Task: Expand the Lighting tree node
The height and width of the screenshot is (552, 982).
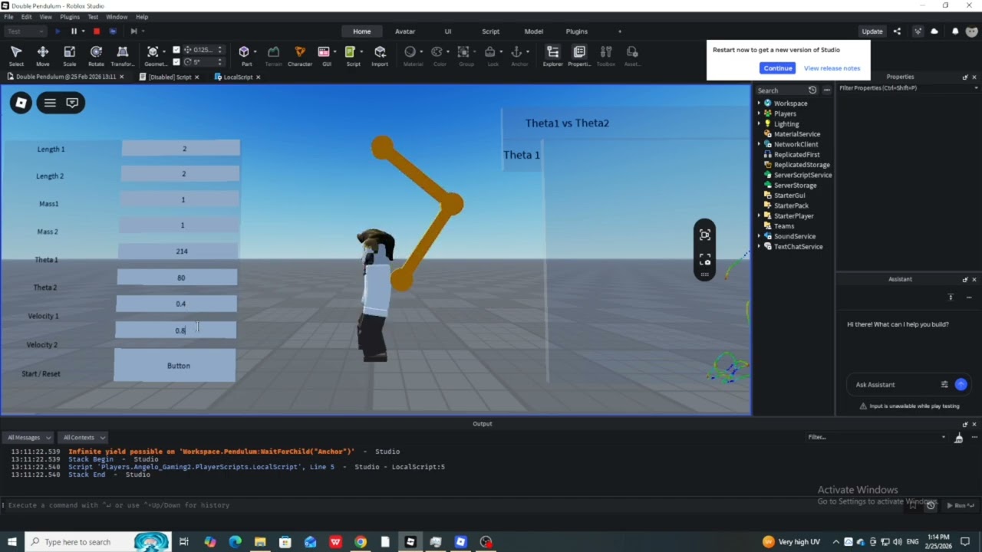Action: (759, 124)
